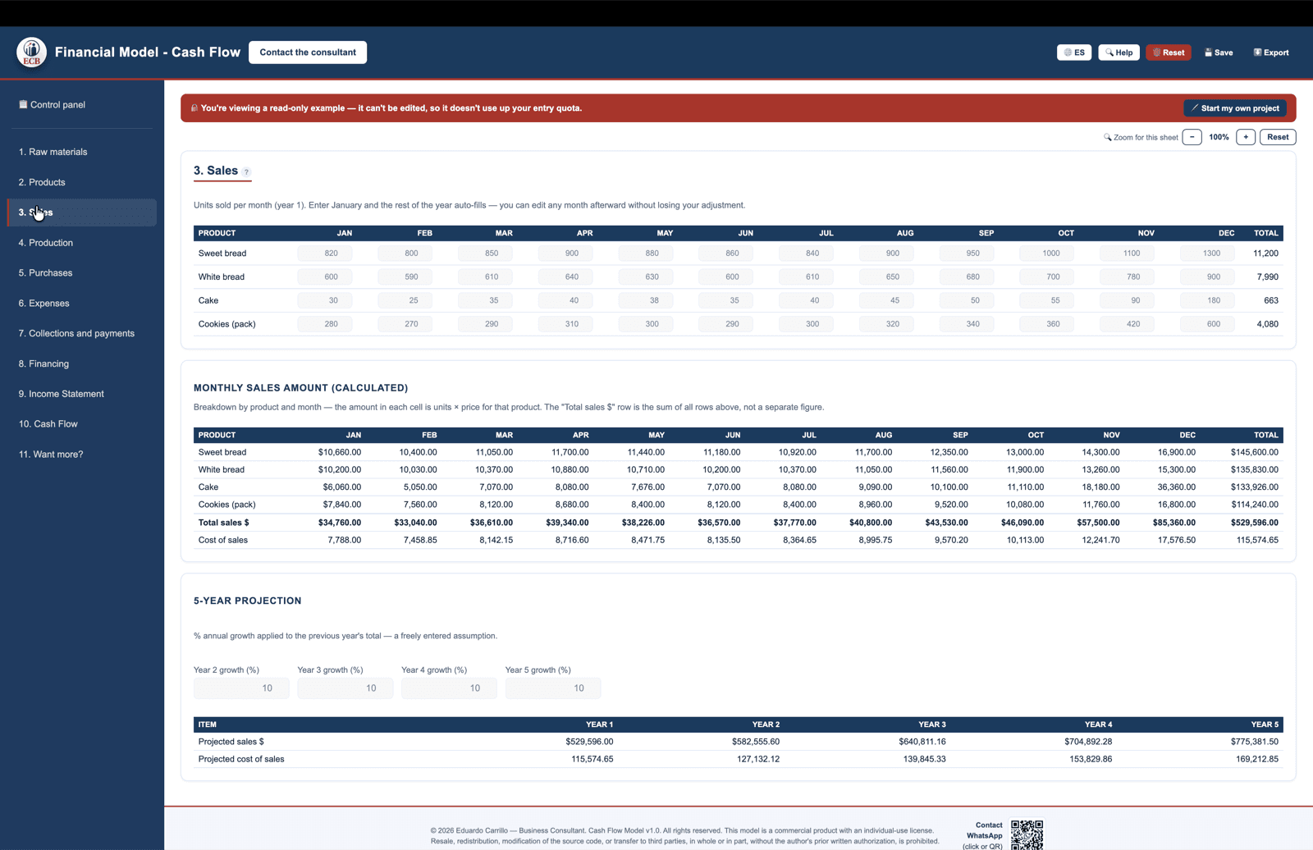Click Sweet bread September units field
1313x850 pixels.
pos(967,254)
